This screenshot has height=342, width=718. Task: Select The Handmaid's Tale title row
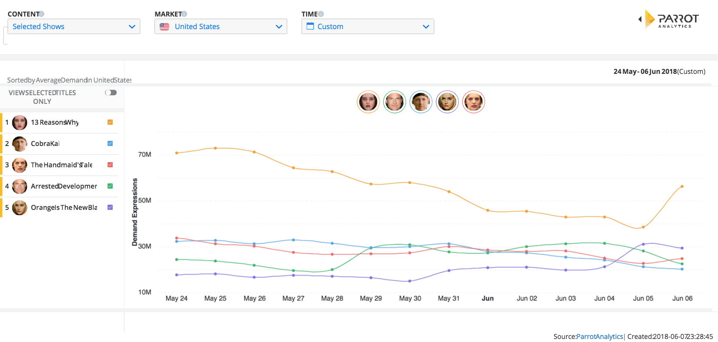60,165
